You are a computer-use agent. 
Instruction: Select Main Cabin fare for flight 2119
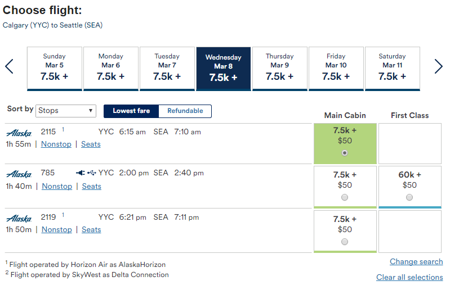345,242
